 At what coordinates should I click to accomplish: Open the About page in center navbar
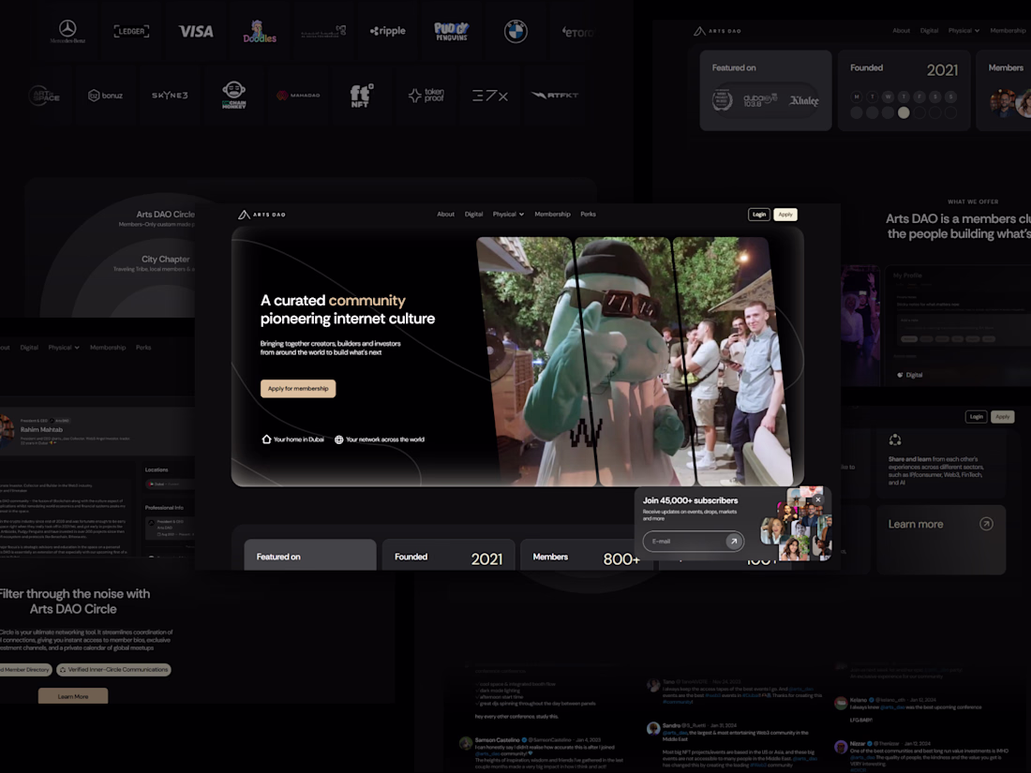tap(446, 215)
